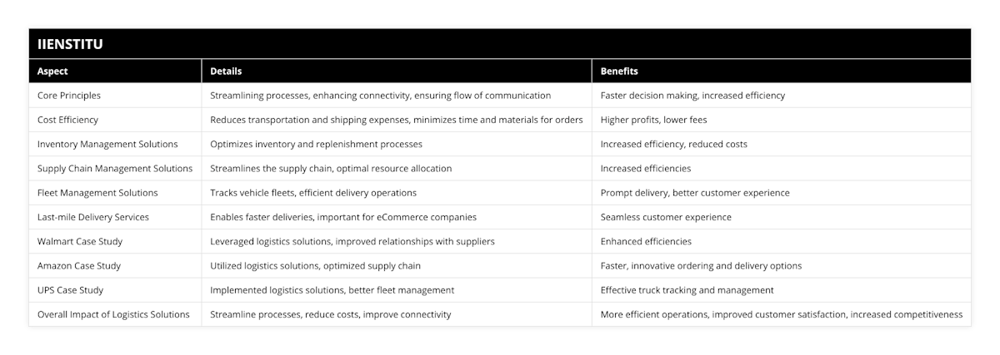
Task: Click the Last-mile Delivery Services cell
Action: coord(93,217)
